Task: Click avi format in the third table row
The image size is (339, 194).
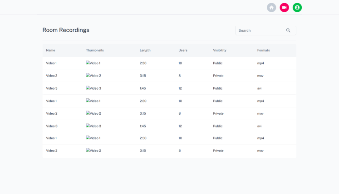Action: tap(259, 88)
